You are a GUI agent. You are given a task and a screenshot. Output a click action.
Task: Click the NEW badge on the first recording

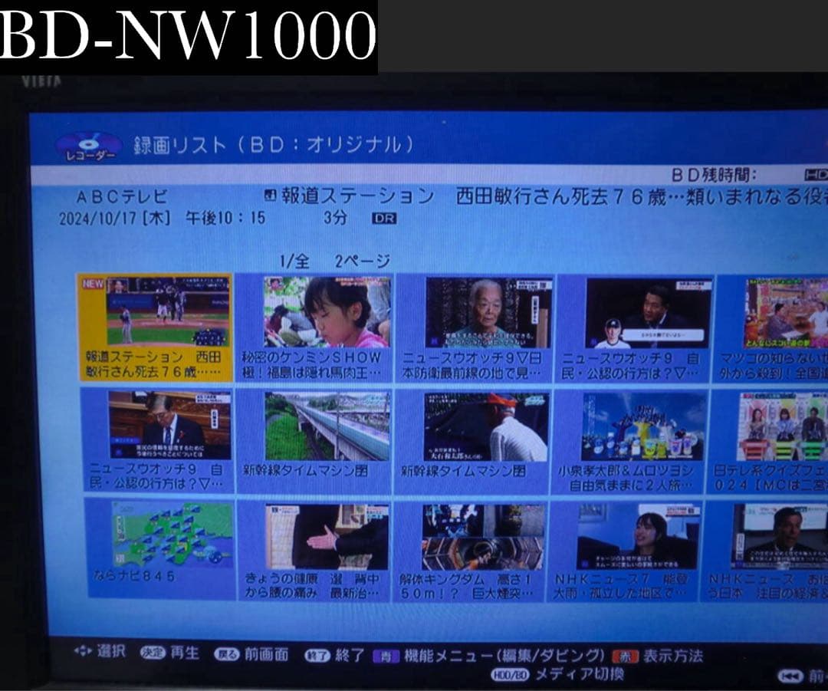pos(94,285)
